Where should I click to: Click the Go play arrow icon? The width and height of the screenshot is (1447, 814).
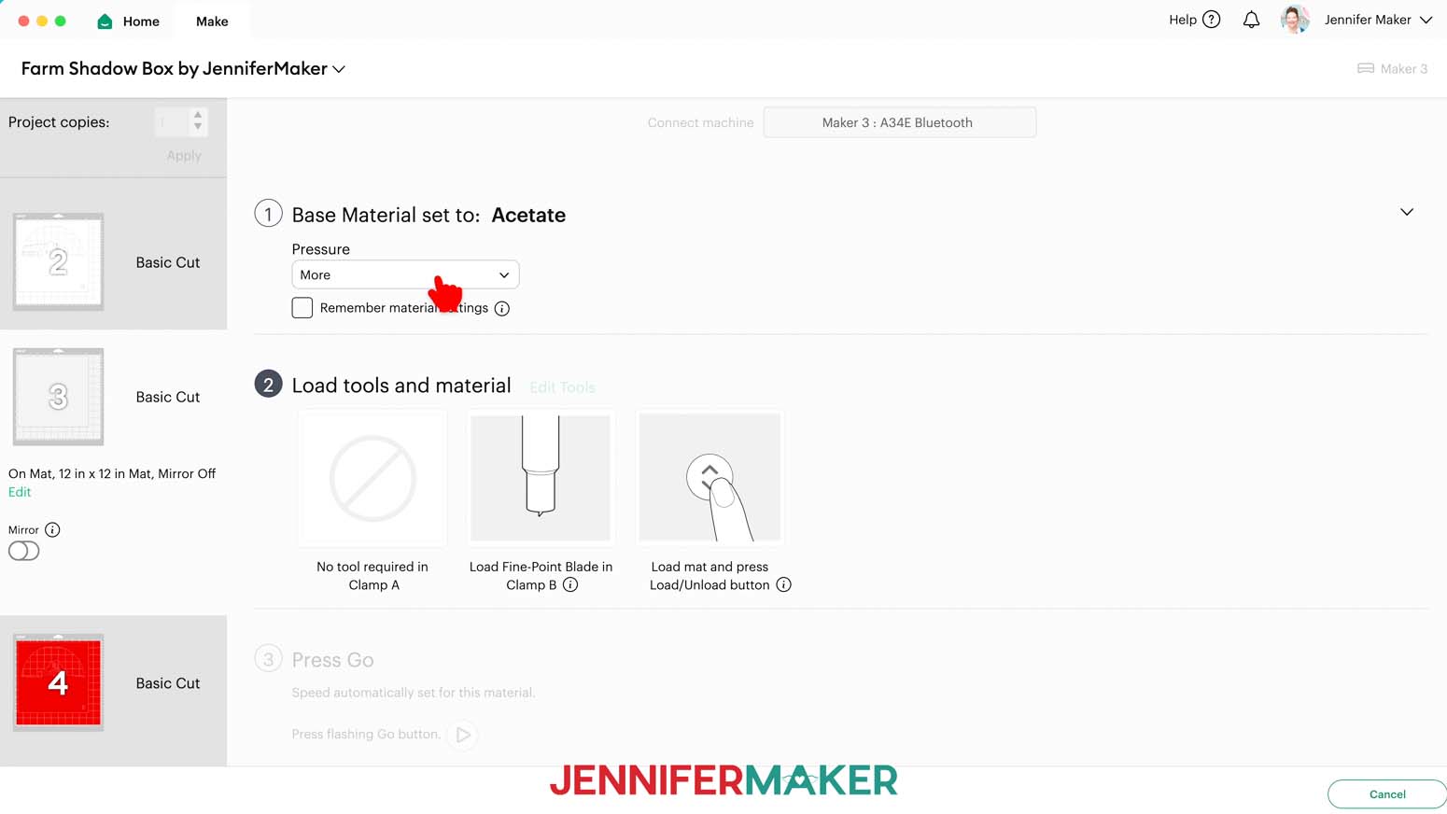click(463, 735)
